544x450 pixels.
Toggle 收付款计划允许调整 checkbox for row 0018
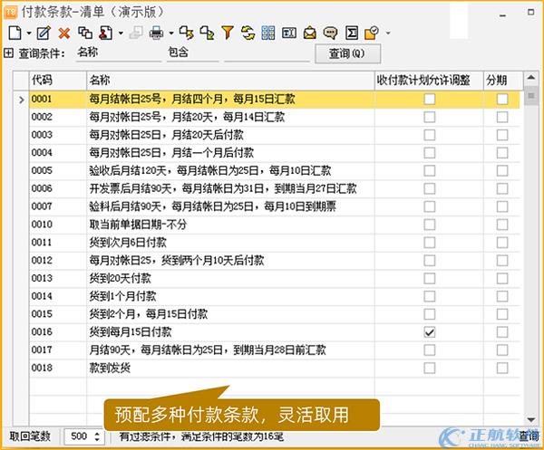(430, 368)
